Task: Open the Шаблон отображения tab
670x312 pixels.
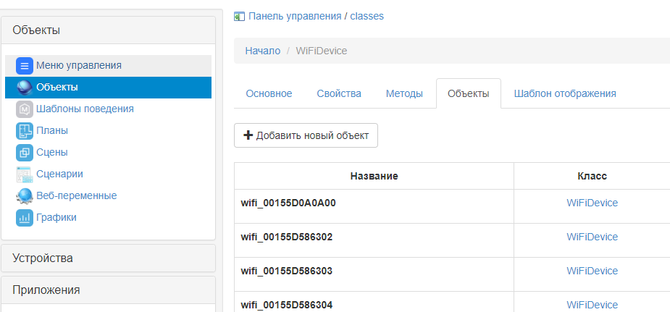Action: pyautogui.click(x=565, y=93)
